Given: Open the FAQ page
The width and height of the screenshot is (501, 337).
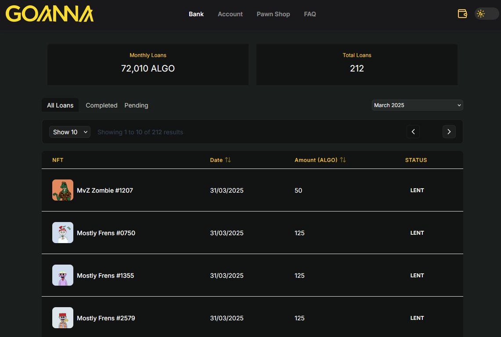Looking at the screenshot, I should (310, 14).
